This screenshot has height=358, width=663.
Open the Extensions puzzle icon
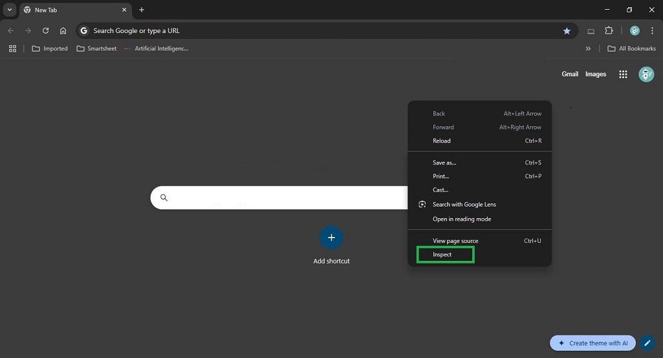[609, 30]
